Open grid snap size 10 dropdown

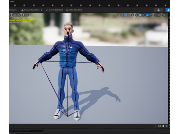143,15
